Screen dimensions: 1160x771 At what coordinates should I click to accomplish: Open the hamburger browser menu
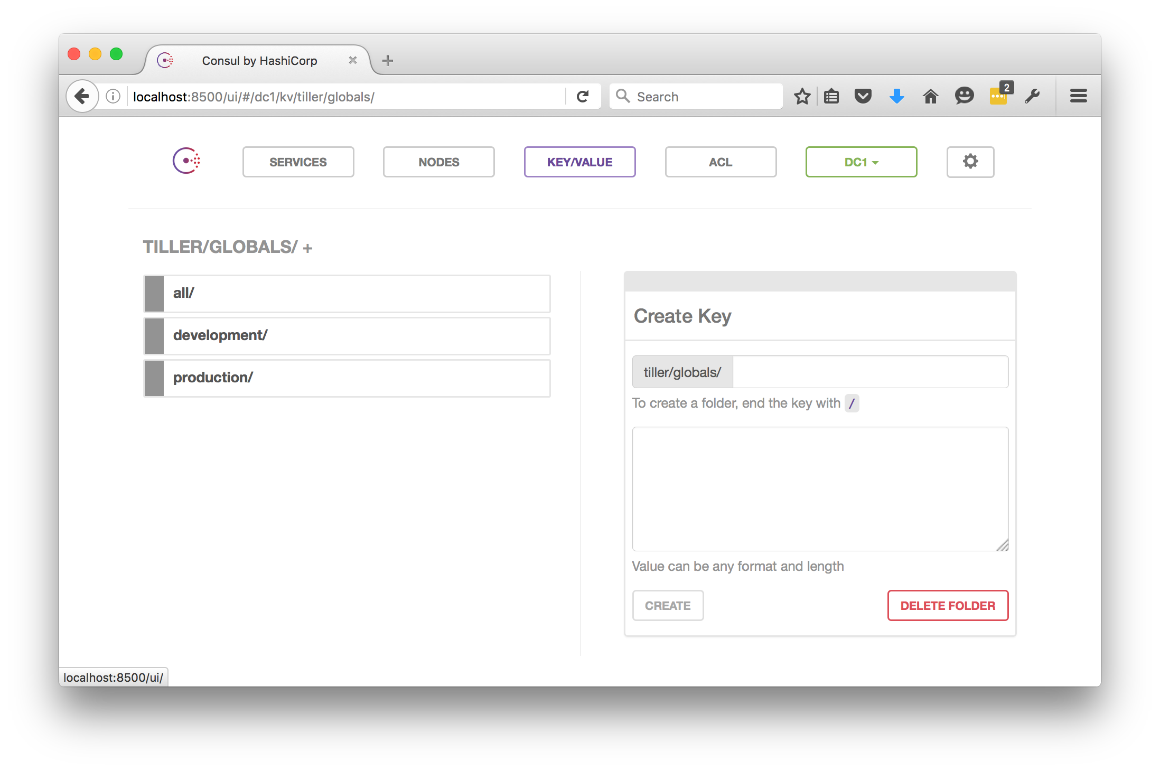1078,97
